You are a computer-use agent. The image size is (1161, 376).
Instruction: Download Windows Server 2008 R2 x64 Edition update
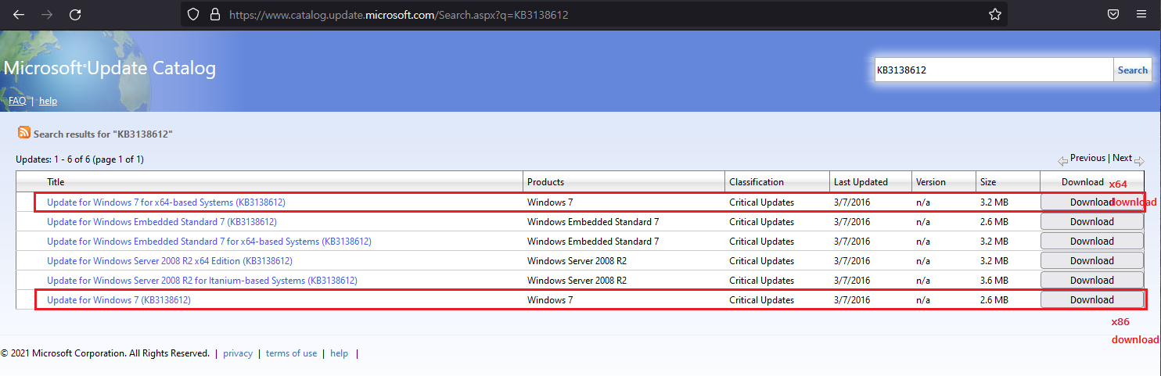(x=1091, y=261)
